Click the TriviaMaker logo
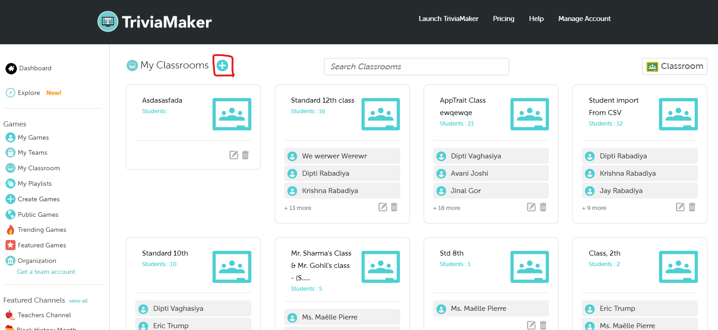This screenshot has width=718, height=330. click(154, 21)
